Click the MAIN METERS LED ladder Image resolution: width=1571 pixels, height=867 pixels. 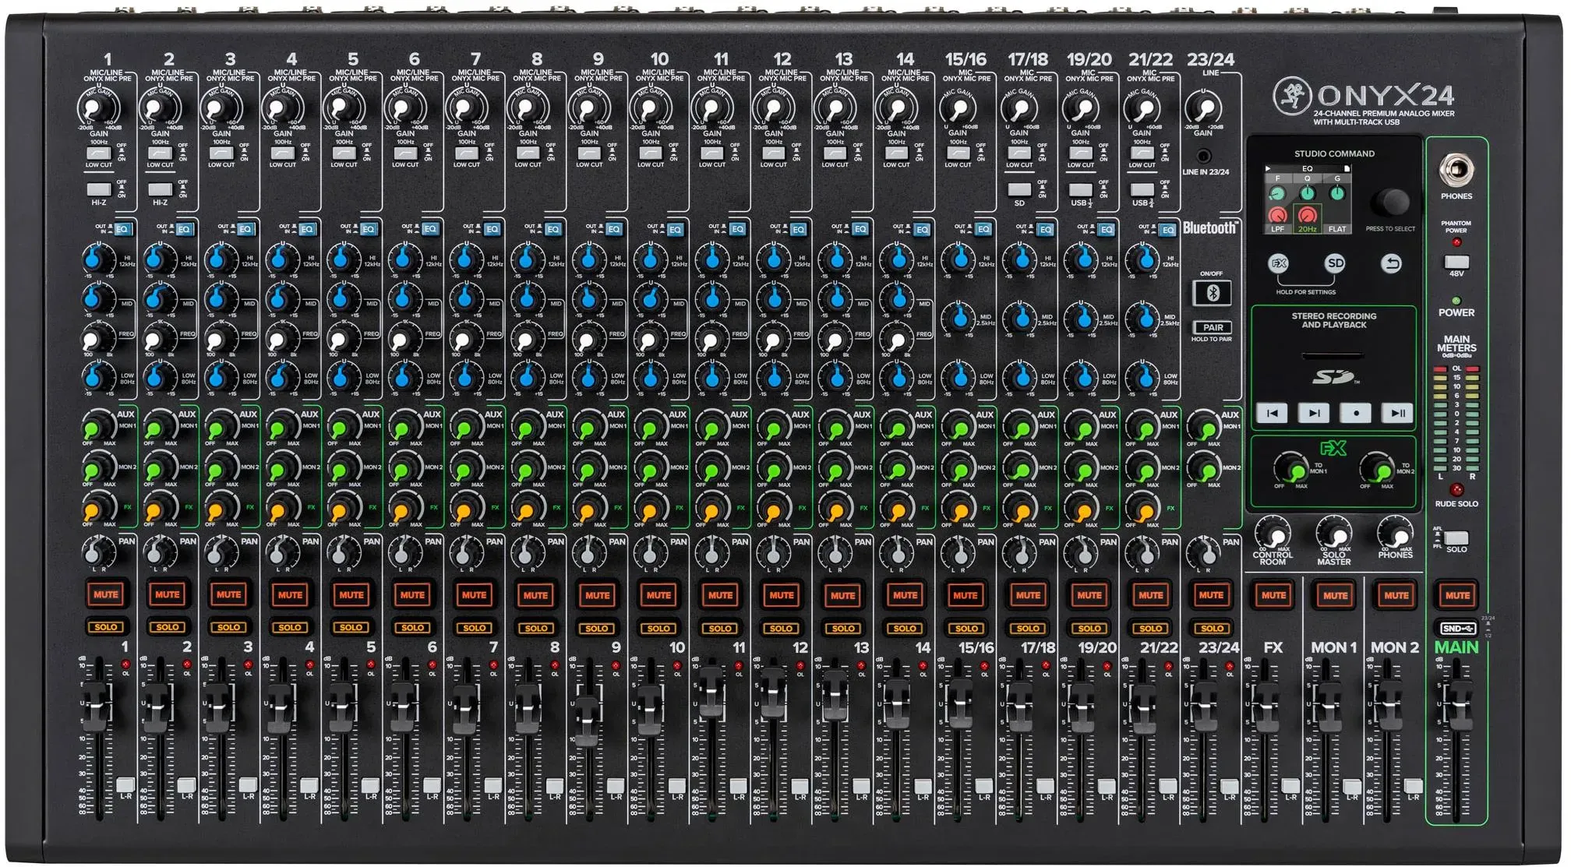pyautogui.click(x=1456, y=418)
